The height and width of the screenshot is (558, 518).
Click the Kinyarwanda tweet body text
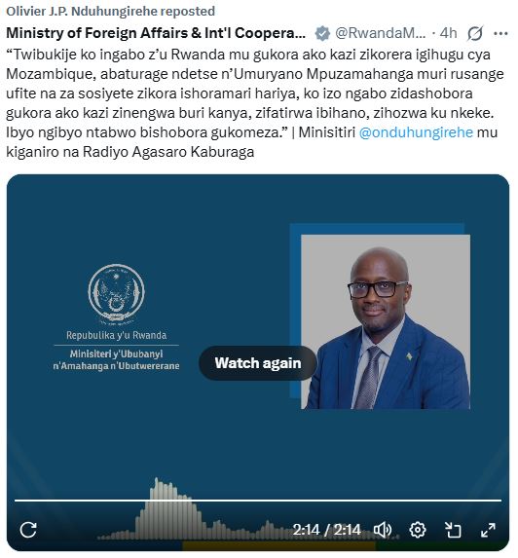coord(255,103)
